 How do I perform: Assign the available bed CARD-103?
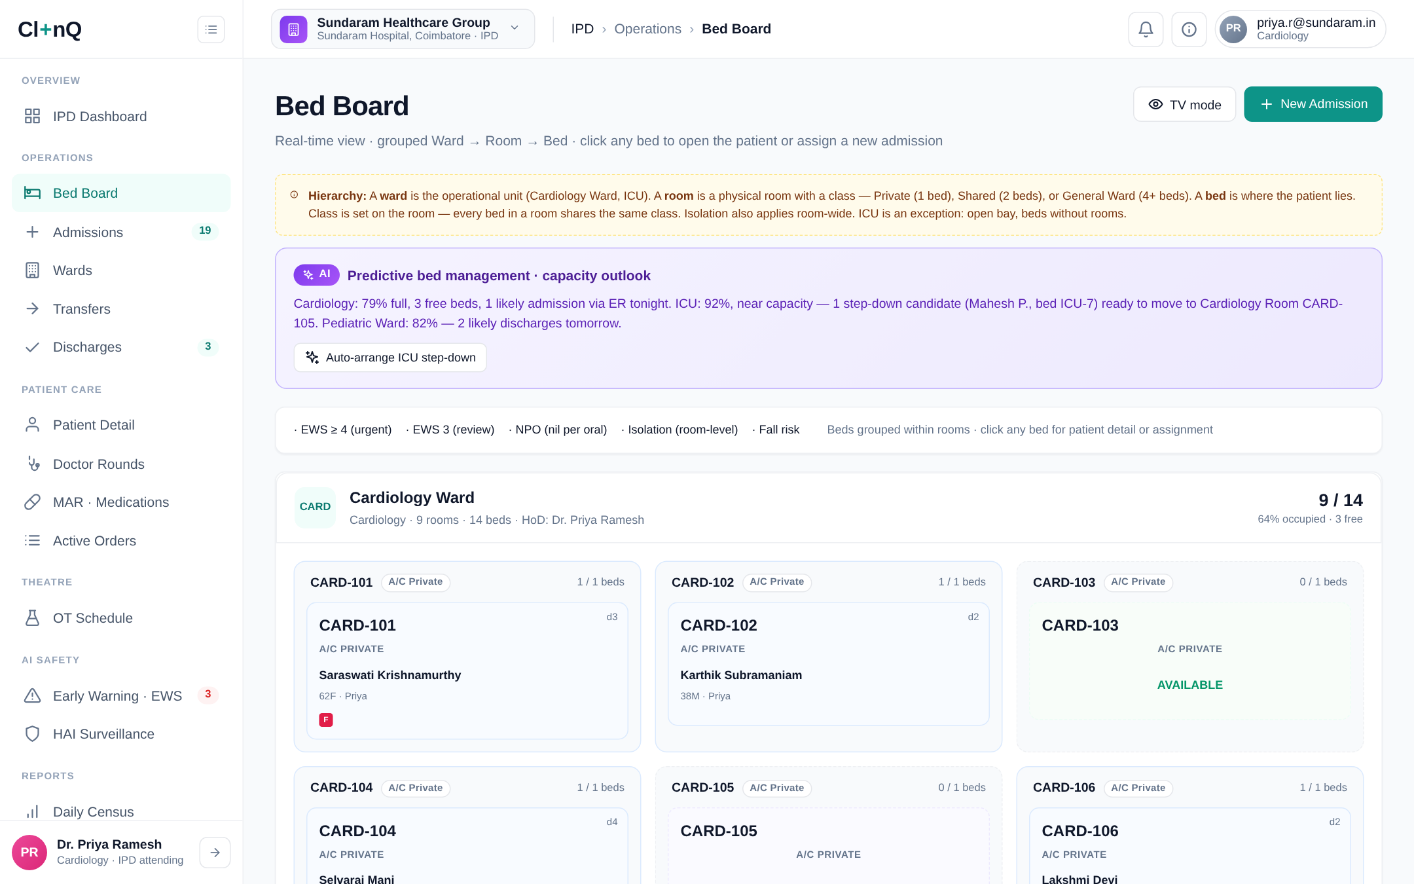1189,660
